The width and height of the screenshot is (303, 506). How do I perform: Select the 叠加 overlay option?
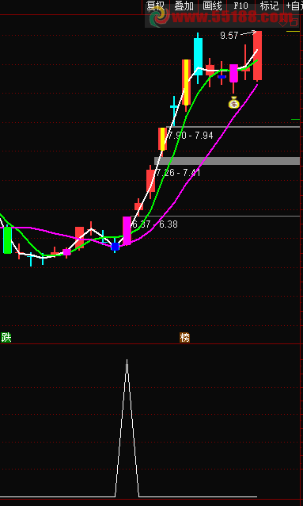click(x=184, y=6)
